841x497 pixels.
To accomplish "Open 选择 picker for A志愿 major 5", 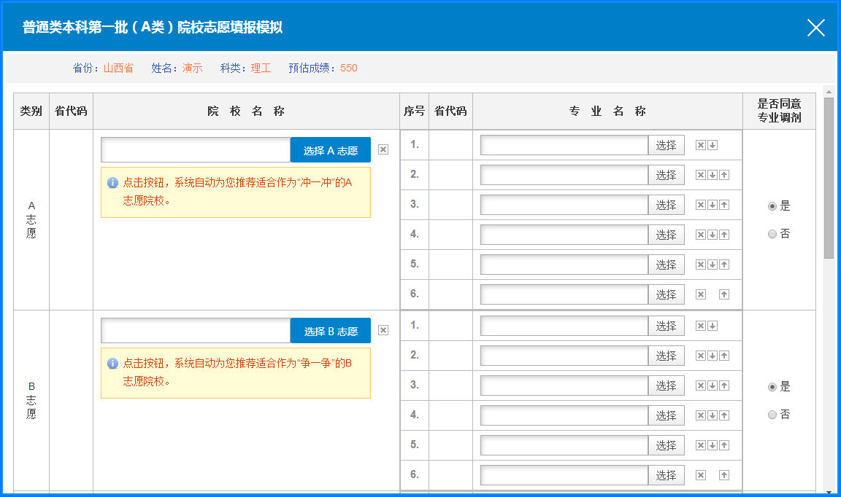I will [x=666, y=265].
